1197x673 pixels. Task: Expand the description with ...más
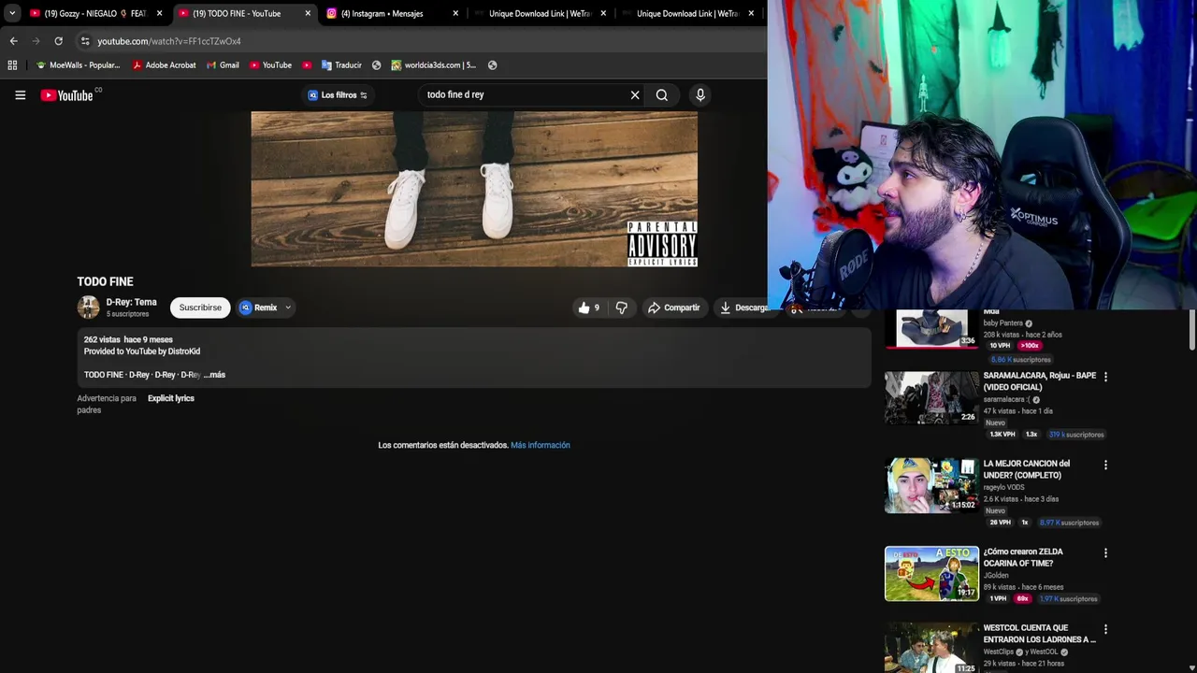[x=214, y=375]
